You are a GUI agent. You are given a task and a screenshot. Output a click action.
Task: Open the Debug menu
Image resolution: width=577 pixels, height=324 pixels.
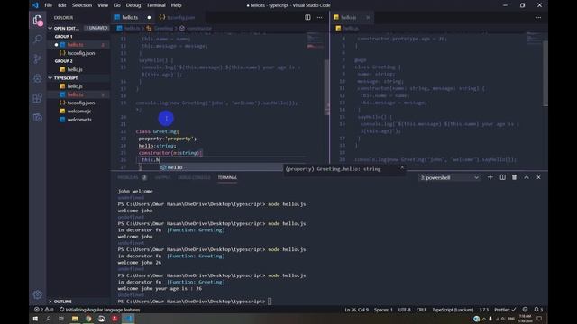(133, 5)
